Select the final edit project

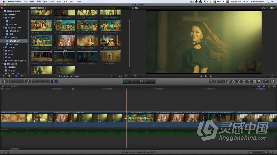pyautogui.click(x=13, y=25)
